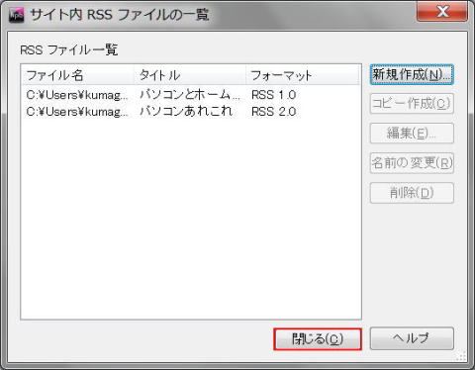Click the コピー作成(C) button
Viewport: 475px width, 370px height.
point(412,104)
